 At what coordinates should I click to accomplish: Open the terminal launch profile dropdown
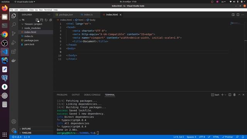pos(225,95)
